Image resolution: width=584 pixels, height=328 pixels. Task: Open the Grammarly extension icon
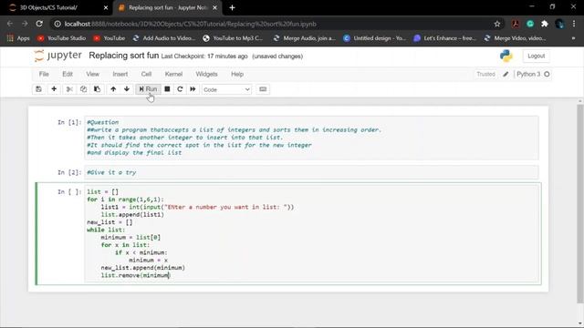[530, 24]
